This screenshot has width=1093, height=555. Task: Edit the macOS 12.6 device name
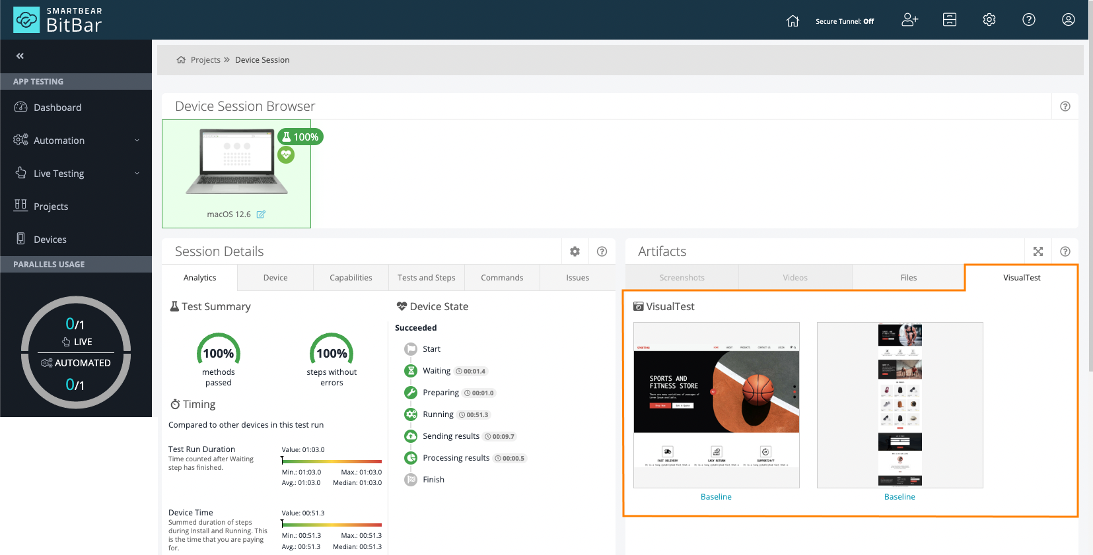coord(261,214)
